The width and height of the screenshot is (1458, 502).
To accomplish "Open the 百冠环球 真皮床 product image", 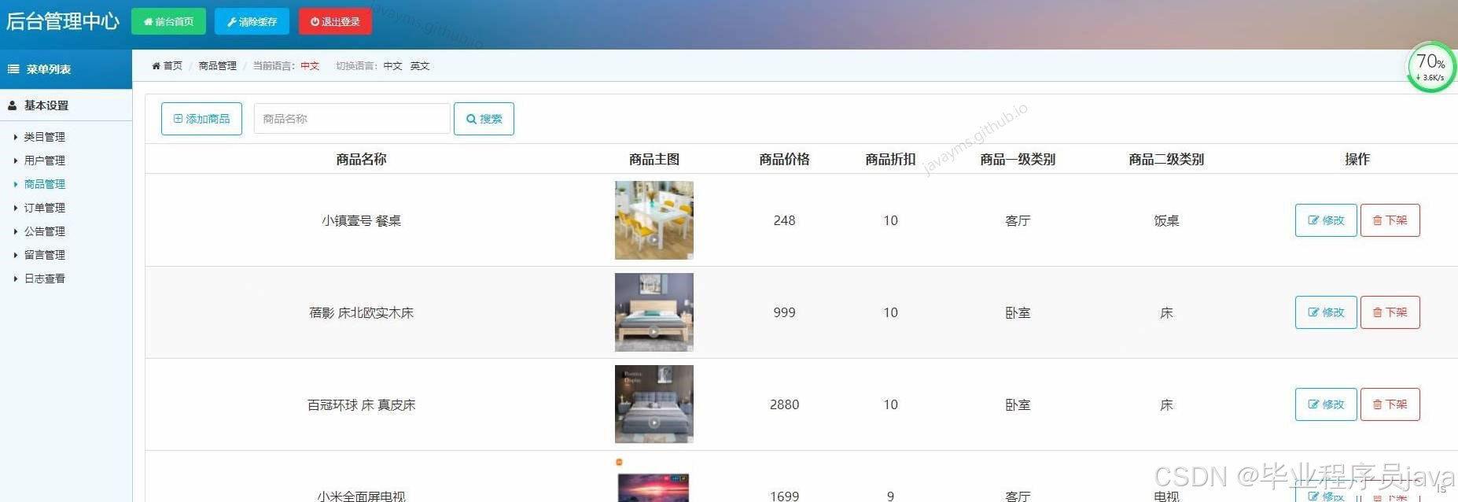I will pyautogui.click(x=654, y=404).
